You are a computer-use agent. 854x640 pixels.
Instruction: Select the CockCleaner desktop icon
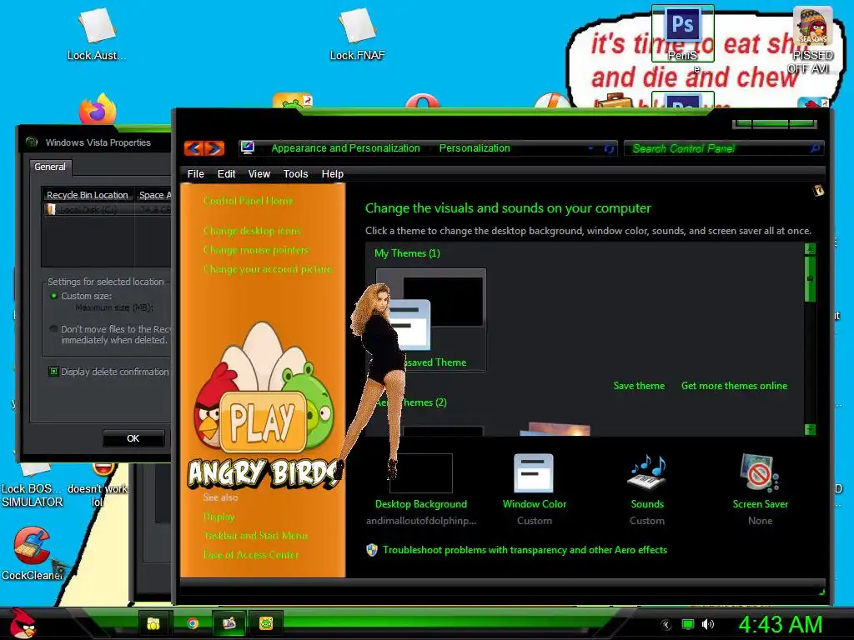click(x=32, y=553)
